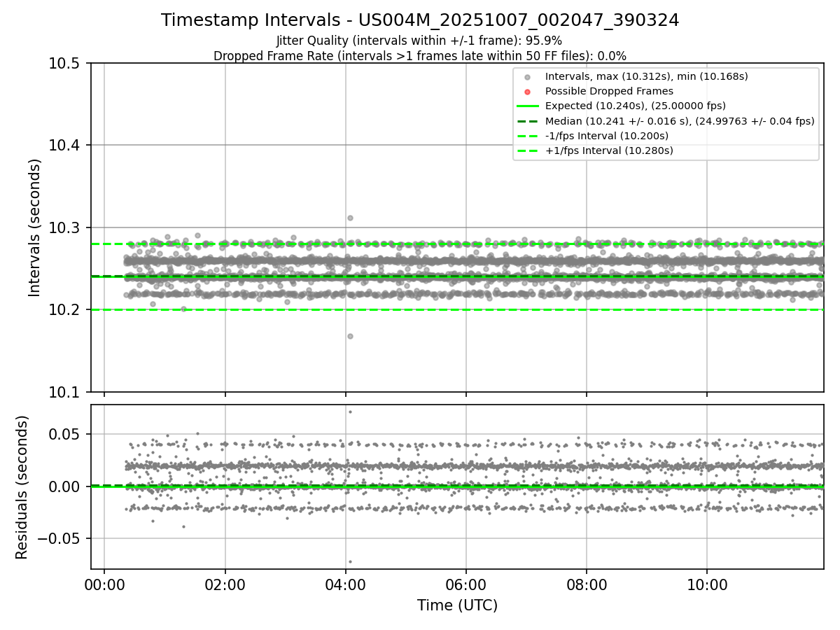Click the 'Intervals (seconds)' y-axis label
This screenshot has width=840, height=630.
35,227
